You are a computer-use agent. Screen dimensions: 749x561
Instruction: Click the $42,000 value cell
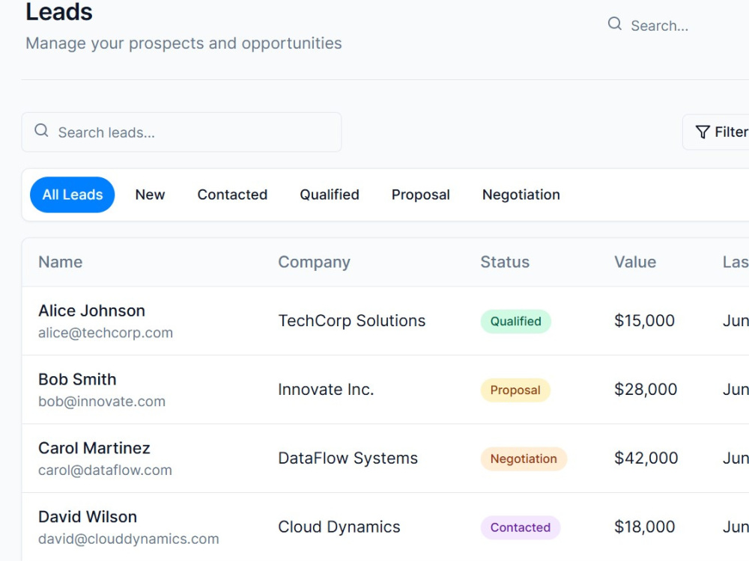pos(646,458)
